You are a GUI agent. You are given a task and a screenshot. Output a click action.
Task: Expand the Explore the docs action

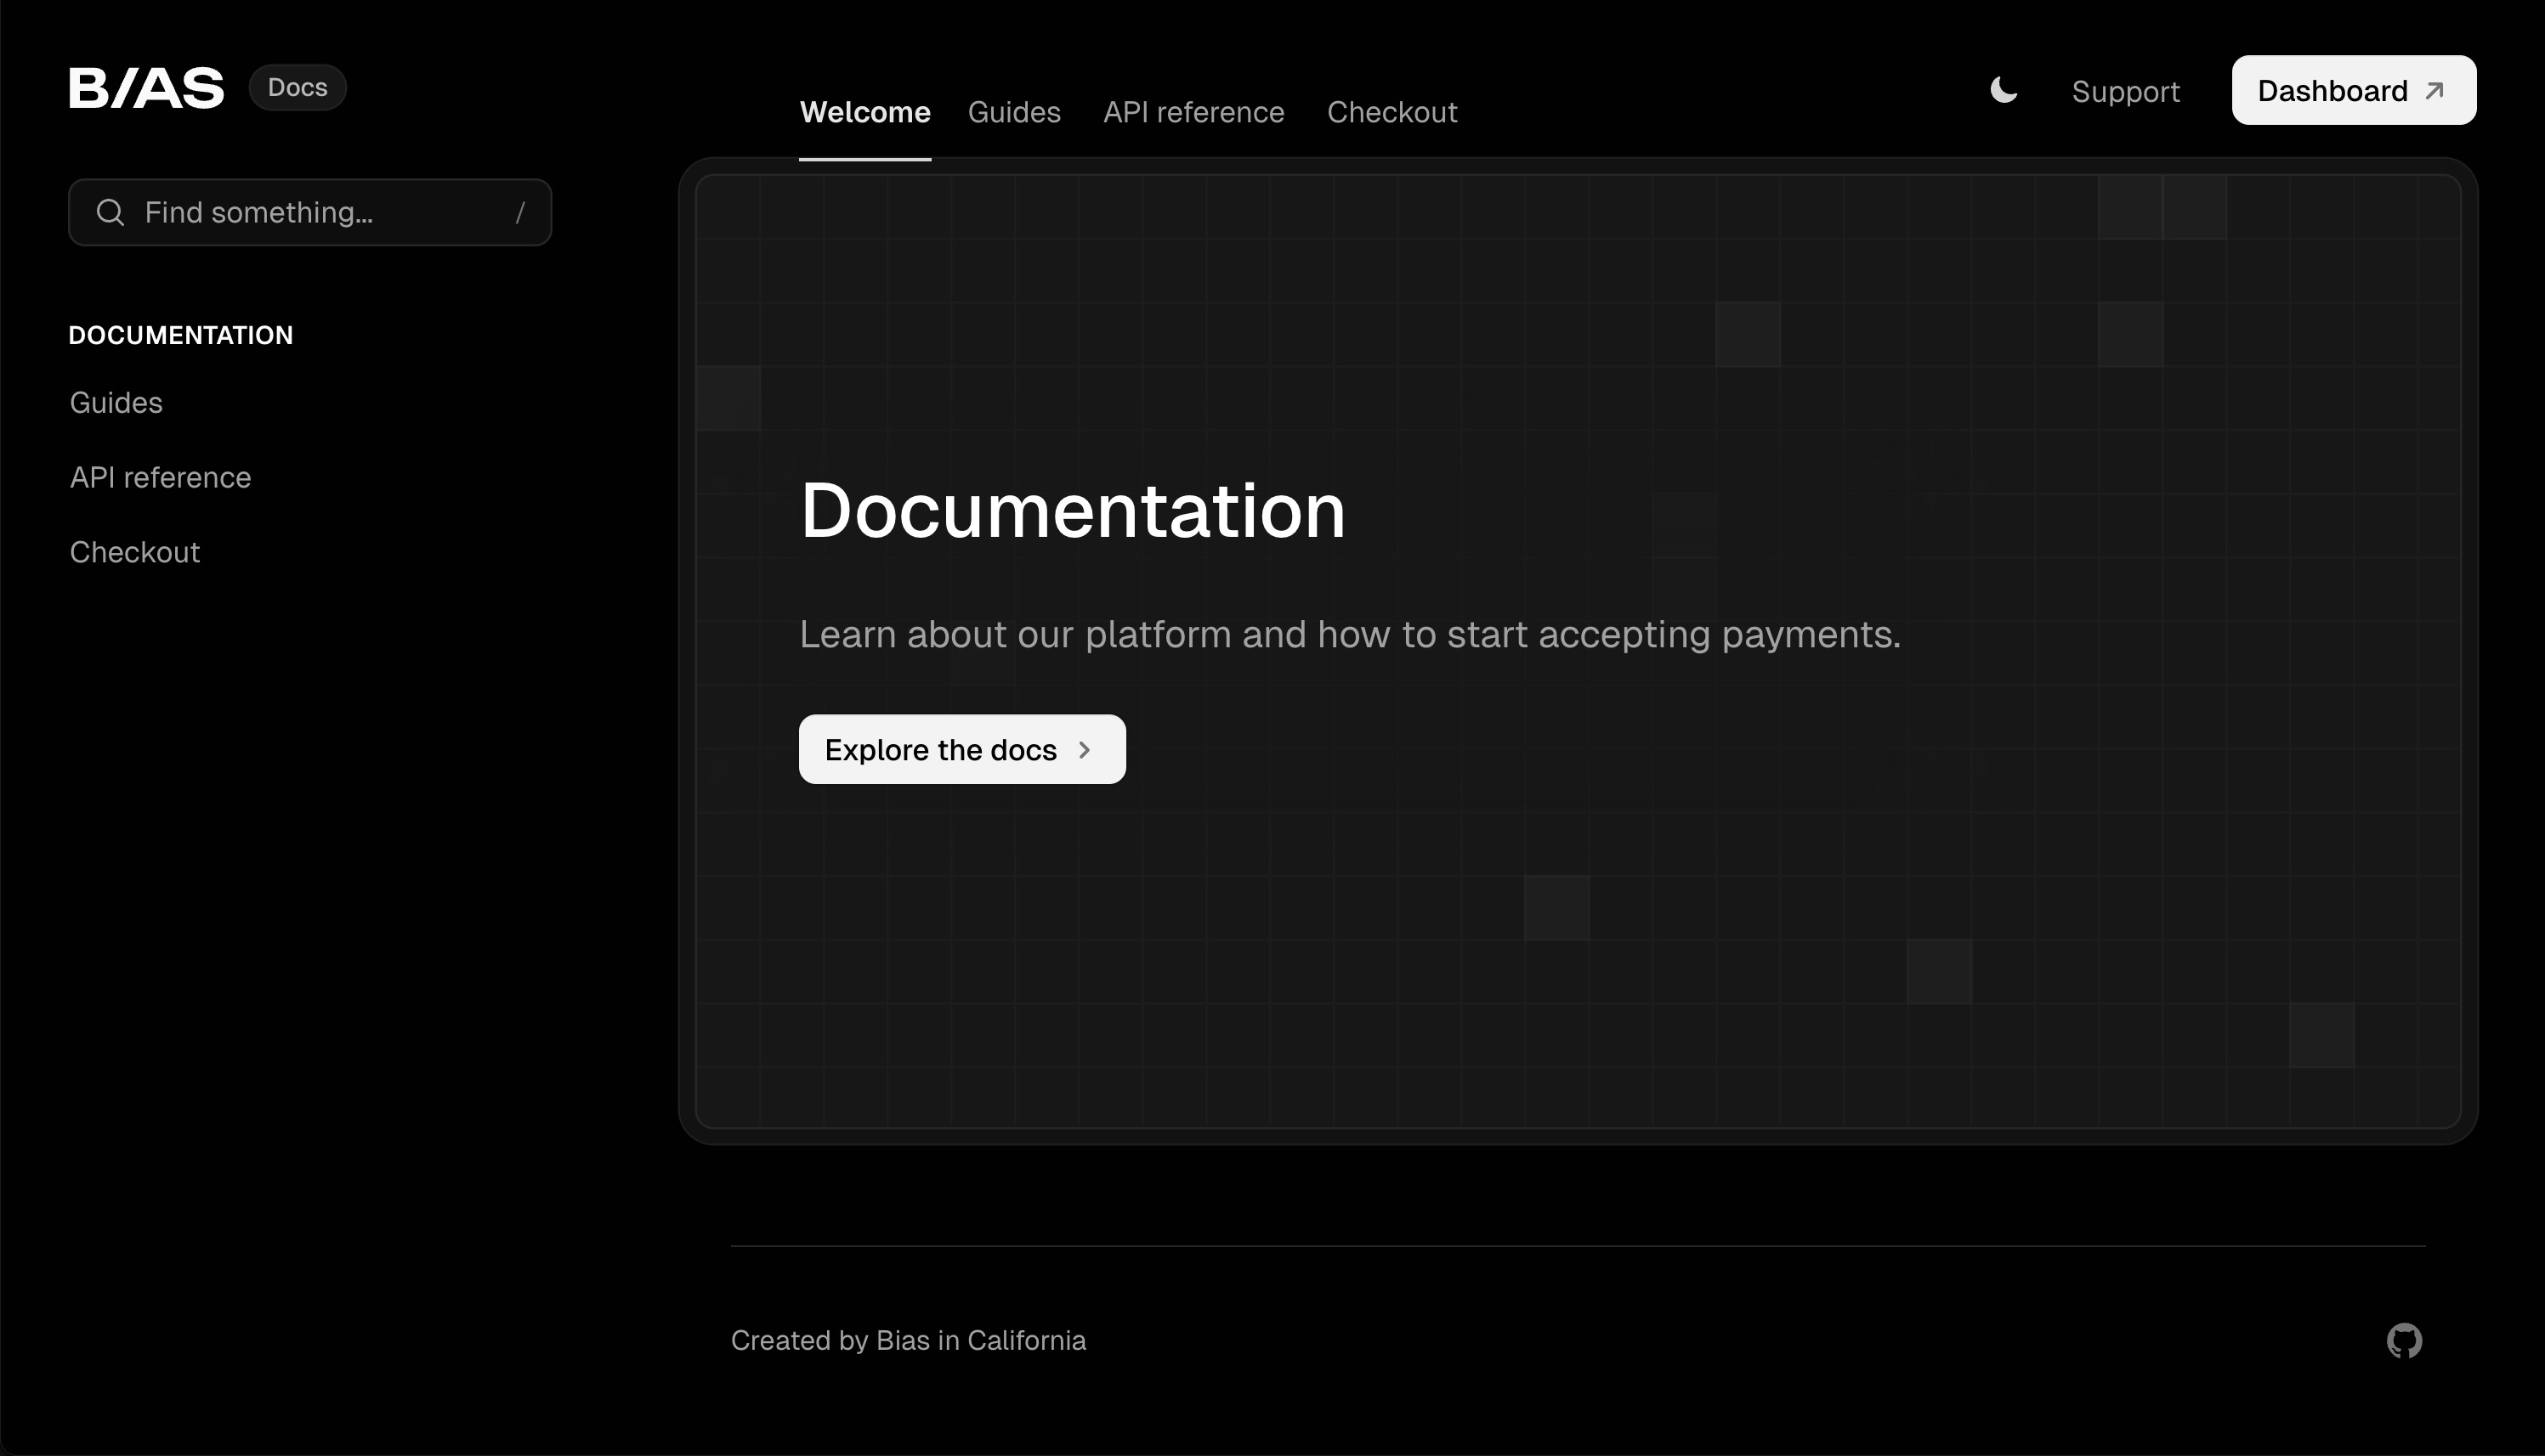pos(961,749)
